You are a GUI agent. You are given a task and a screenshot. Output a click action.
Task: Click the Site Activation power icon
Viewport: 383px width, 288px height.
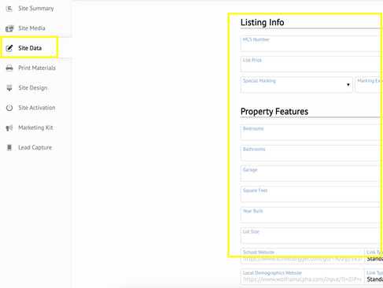click(9, 108)
